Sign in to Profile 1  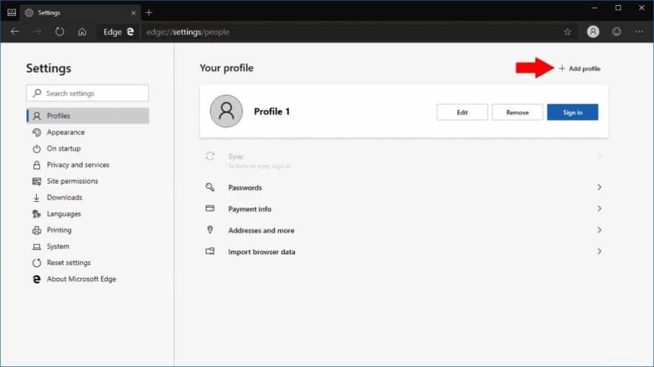coord(572,112)
